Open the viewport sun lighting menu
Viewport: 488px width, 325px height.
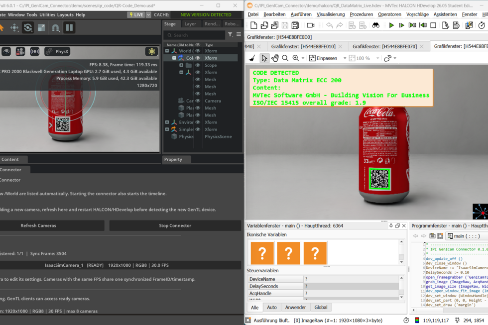tap(151, 51)
